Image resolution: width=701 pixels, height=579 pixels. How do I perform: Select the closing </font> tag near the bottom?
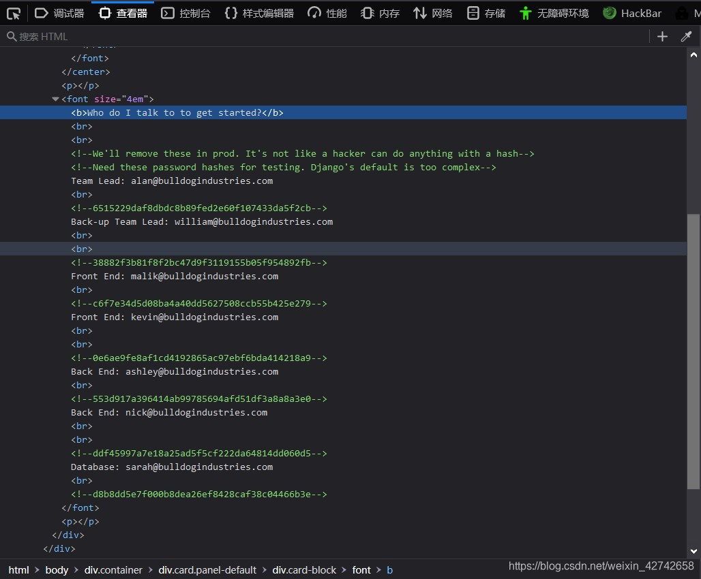click(80, 508)
